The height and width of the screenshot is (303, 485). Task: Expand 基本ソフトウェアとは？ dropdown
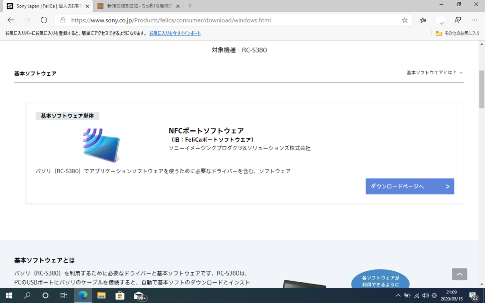coord(435,72)
